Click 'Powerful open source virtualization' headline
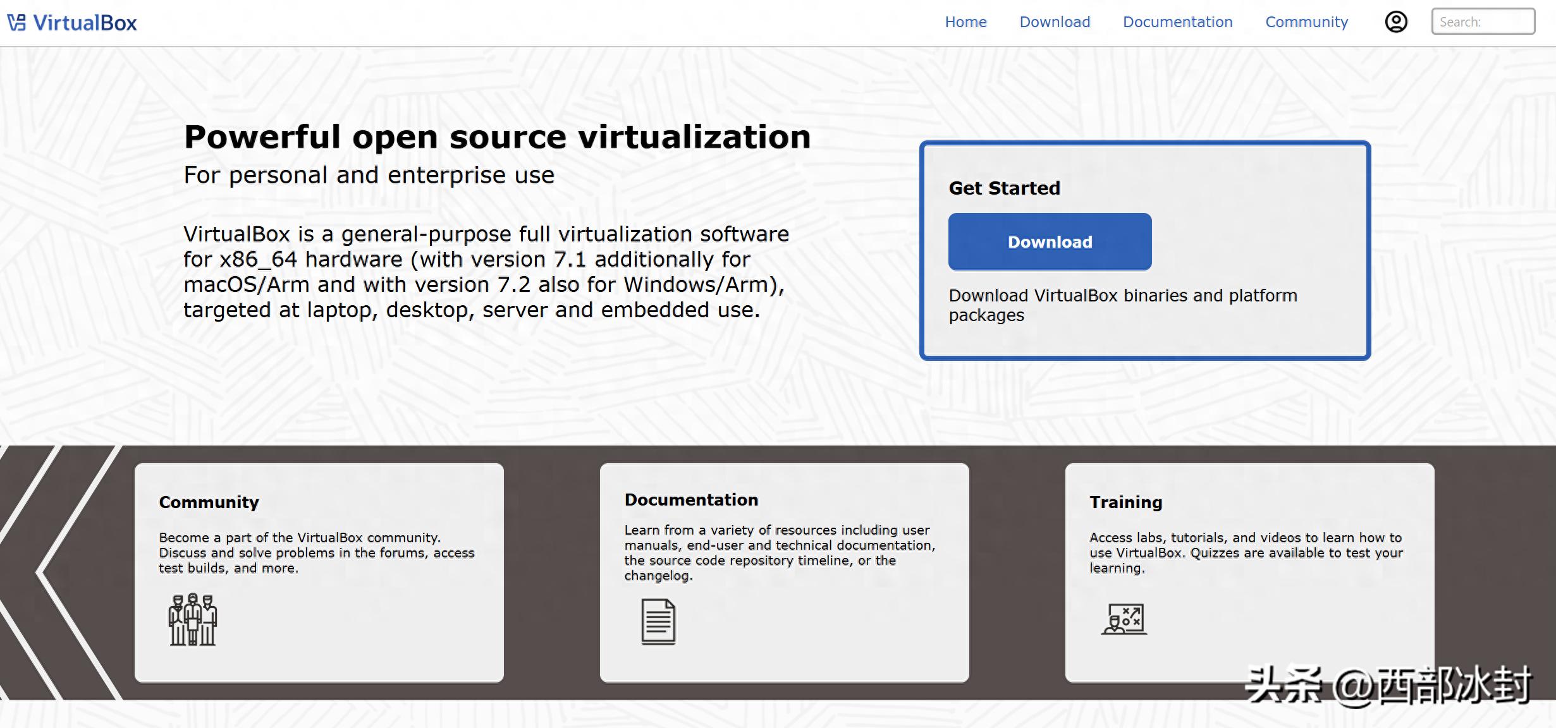 click(x=497, y=137)
